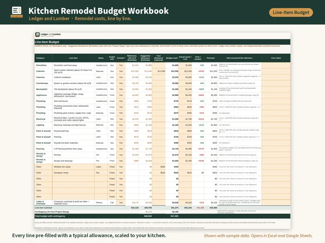Screen dimensions: 325x243
Task: Click the Line-Item Budget pill button
Action: point(291,12)
